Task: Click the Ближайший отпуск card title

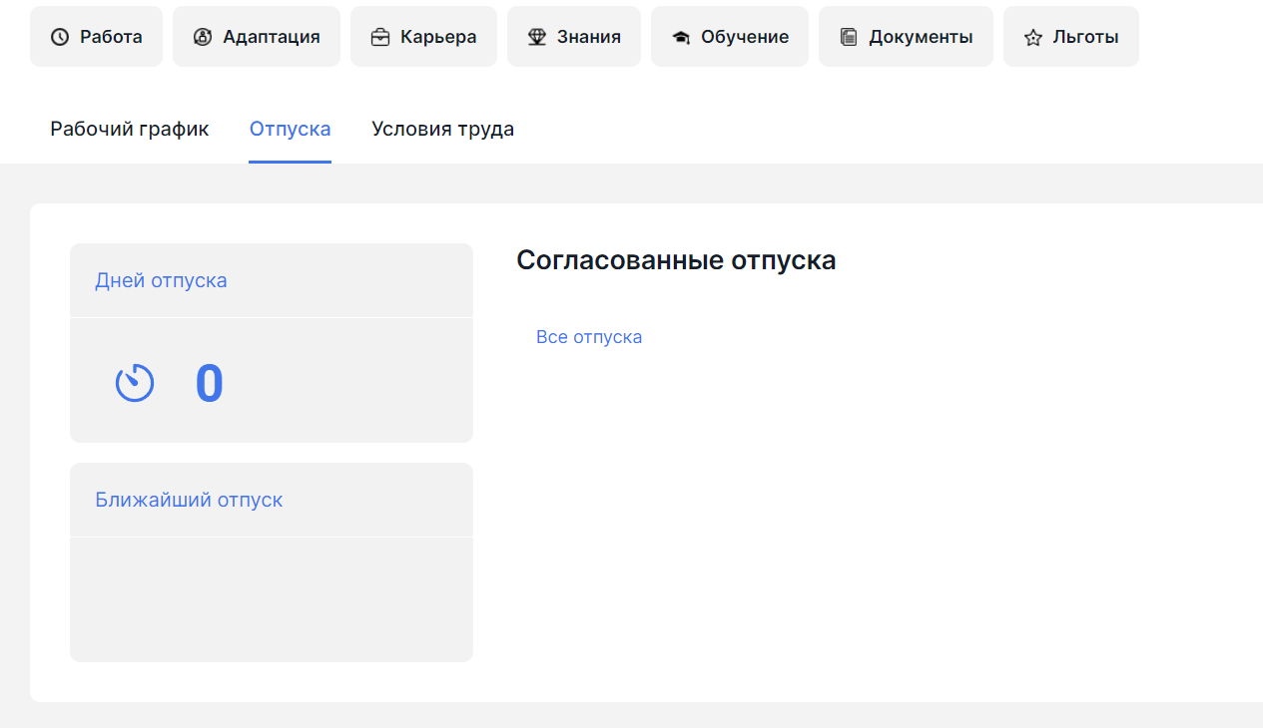Action: click(189, 500)
